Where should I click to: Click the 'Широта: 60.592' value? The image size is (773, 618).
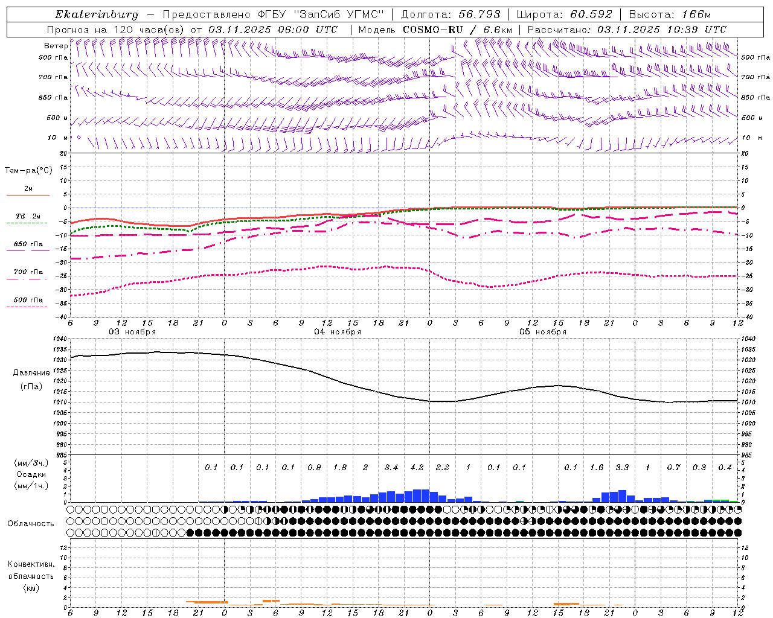click(x=565, y=14)
